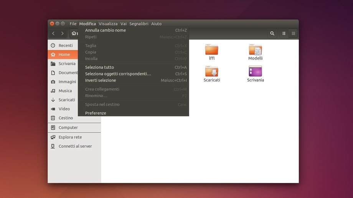Open Seleziona oggetti corrispondenti dialog
This screenshot has width=353, height=198.
[x=118, y=74]
